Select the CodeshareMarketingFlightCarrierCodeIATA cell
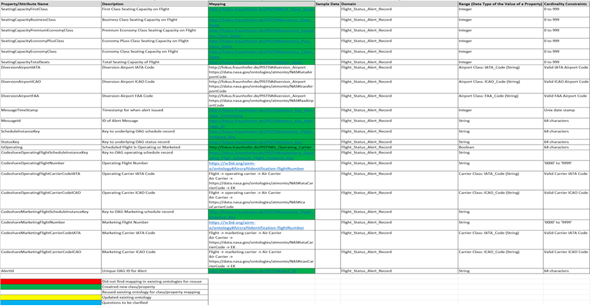The height and width of the screenshot is (307, 590). pos(51,240)
